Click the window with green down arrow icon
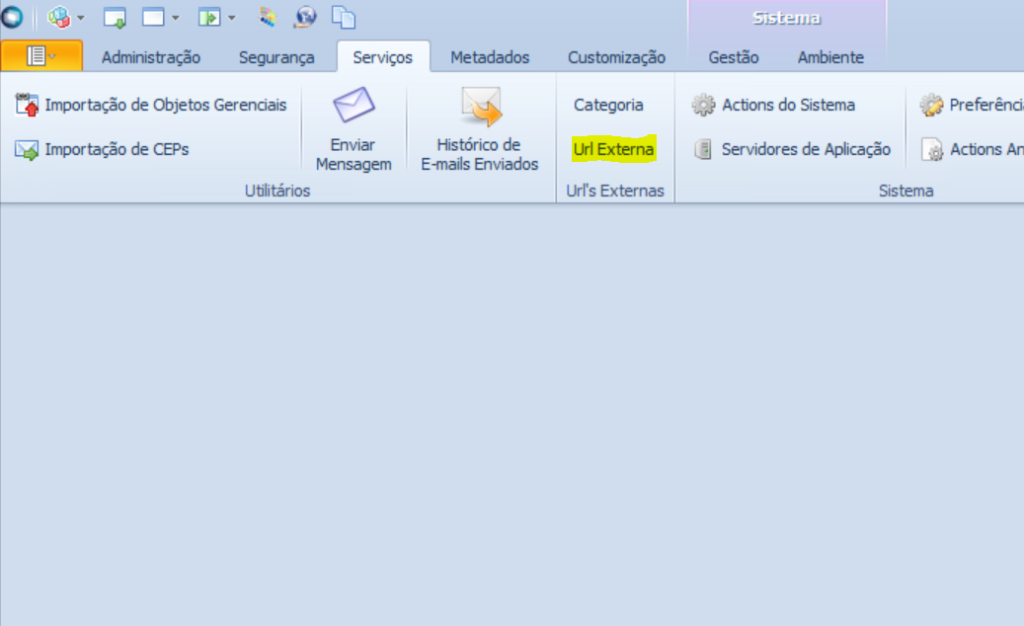Image resolution: width=1024 pixels, height=626 pixels. click(115, 18)
